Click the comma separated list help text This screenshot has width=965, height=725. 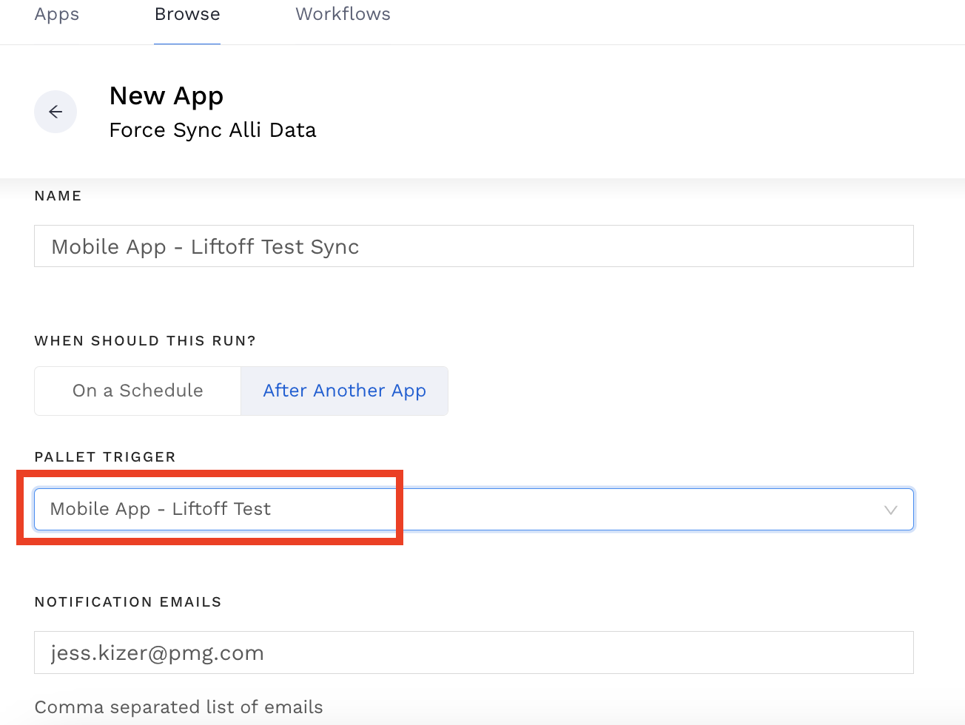point(178,707)
